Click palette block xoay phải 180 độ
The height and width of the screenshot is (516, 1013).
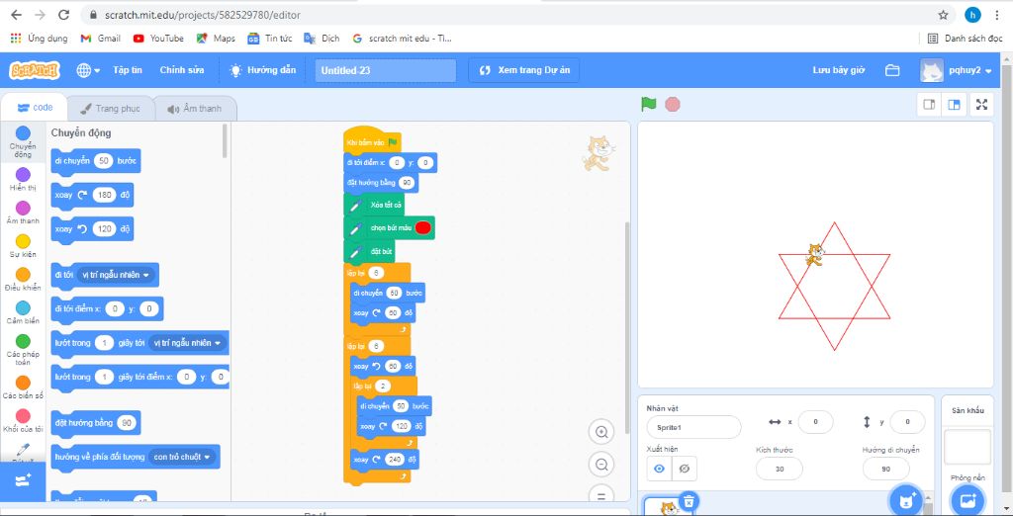point(92,195)
